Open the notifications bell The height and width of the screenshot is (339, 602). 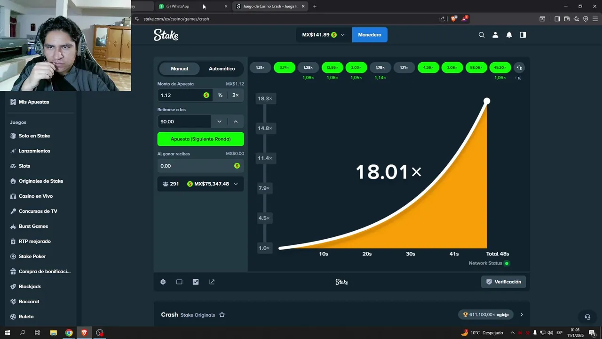tap(509, 35)
